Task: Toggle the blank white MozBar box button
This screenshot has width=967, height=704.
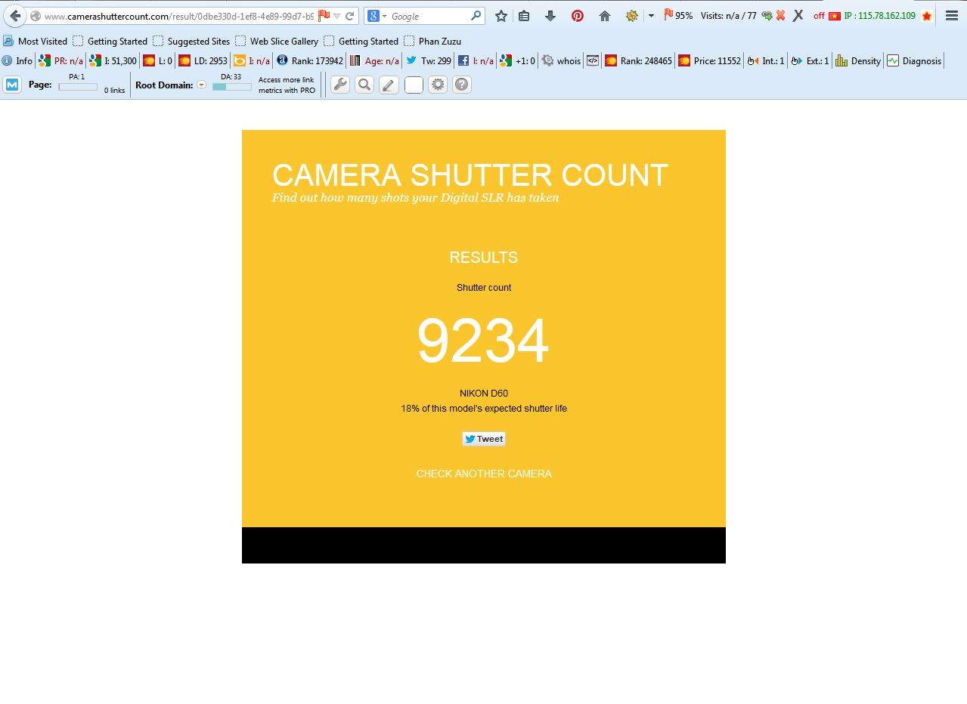Action: point(414,85)
